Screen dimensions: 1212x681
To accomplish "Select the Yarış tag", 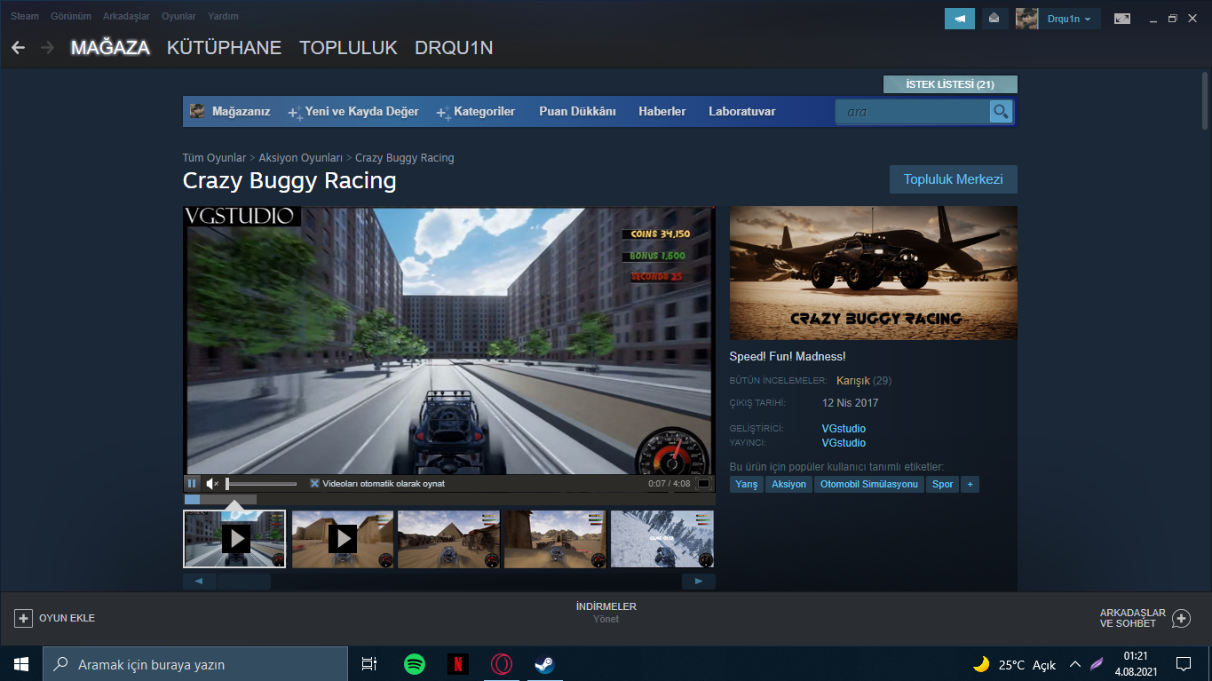I will click(747, 485).
